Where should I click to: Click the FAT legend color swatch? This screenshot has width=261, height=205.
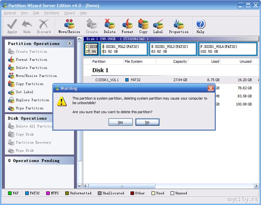coord(10,193)
